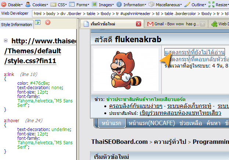Select the หน้าแรก navigation tab

[x=111, y=123]
